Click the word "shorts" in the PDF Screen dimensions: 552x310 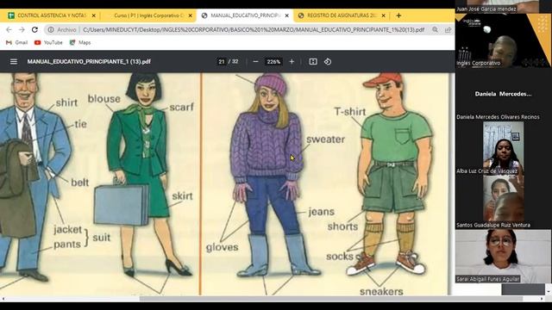tap(342, 226)
